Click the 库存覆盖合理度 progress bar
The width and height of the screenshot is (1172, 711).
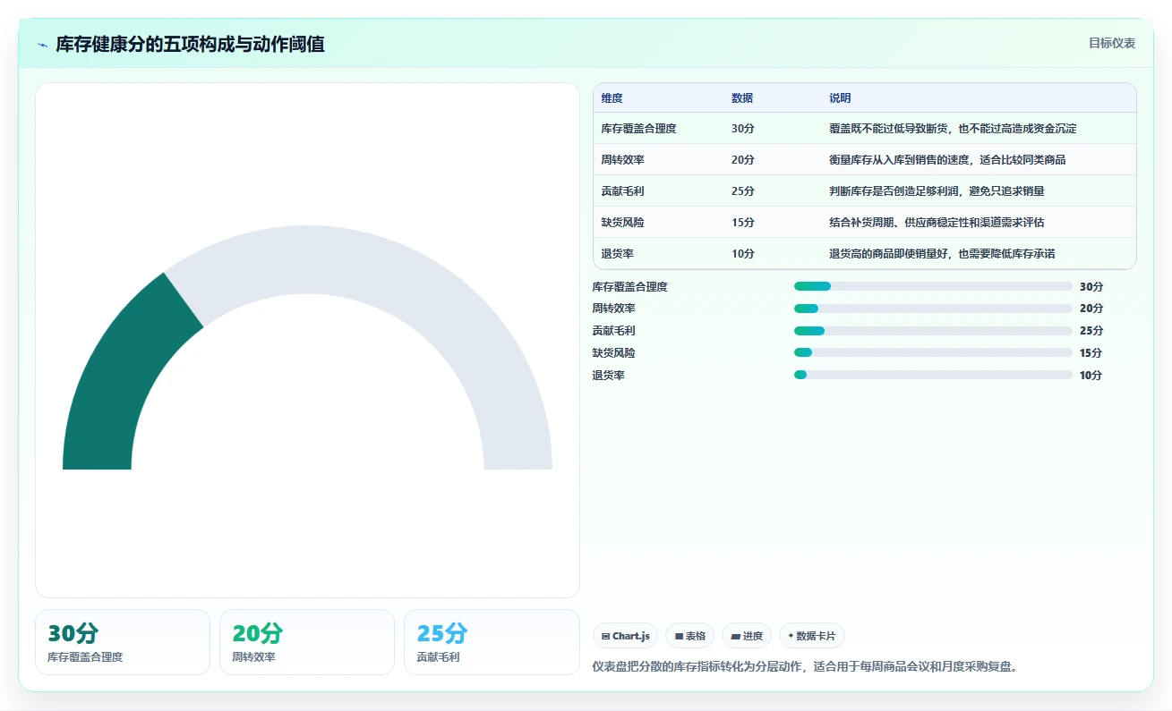click(933, 286)
